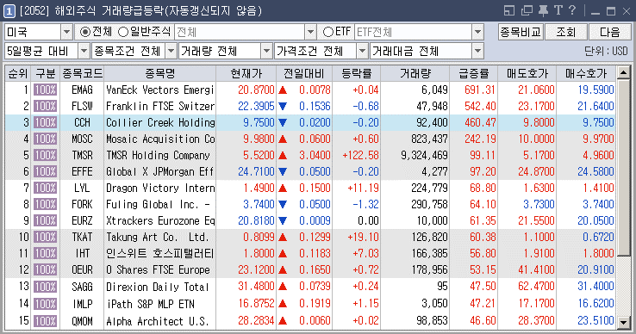Expand the ETF전체 dropdown
Viewport: 636px width, 334px height.
(x=478, y=32)
